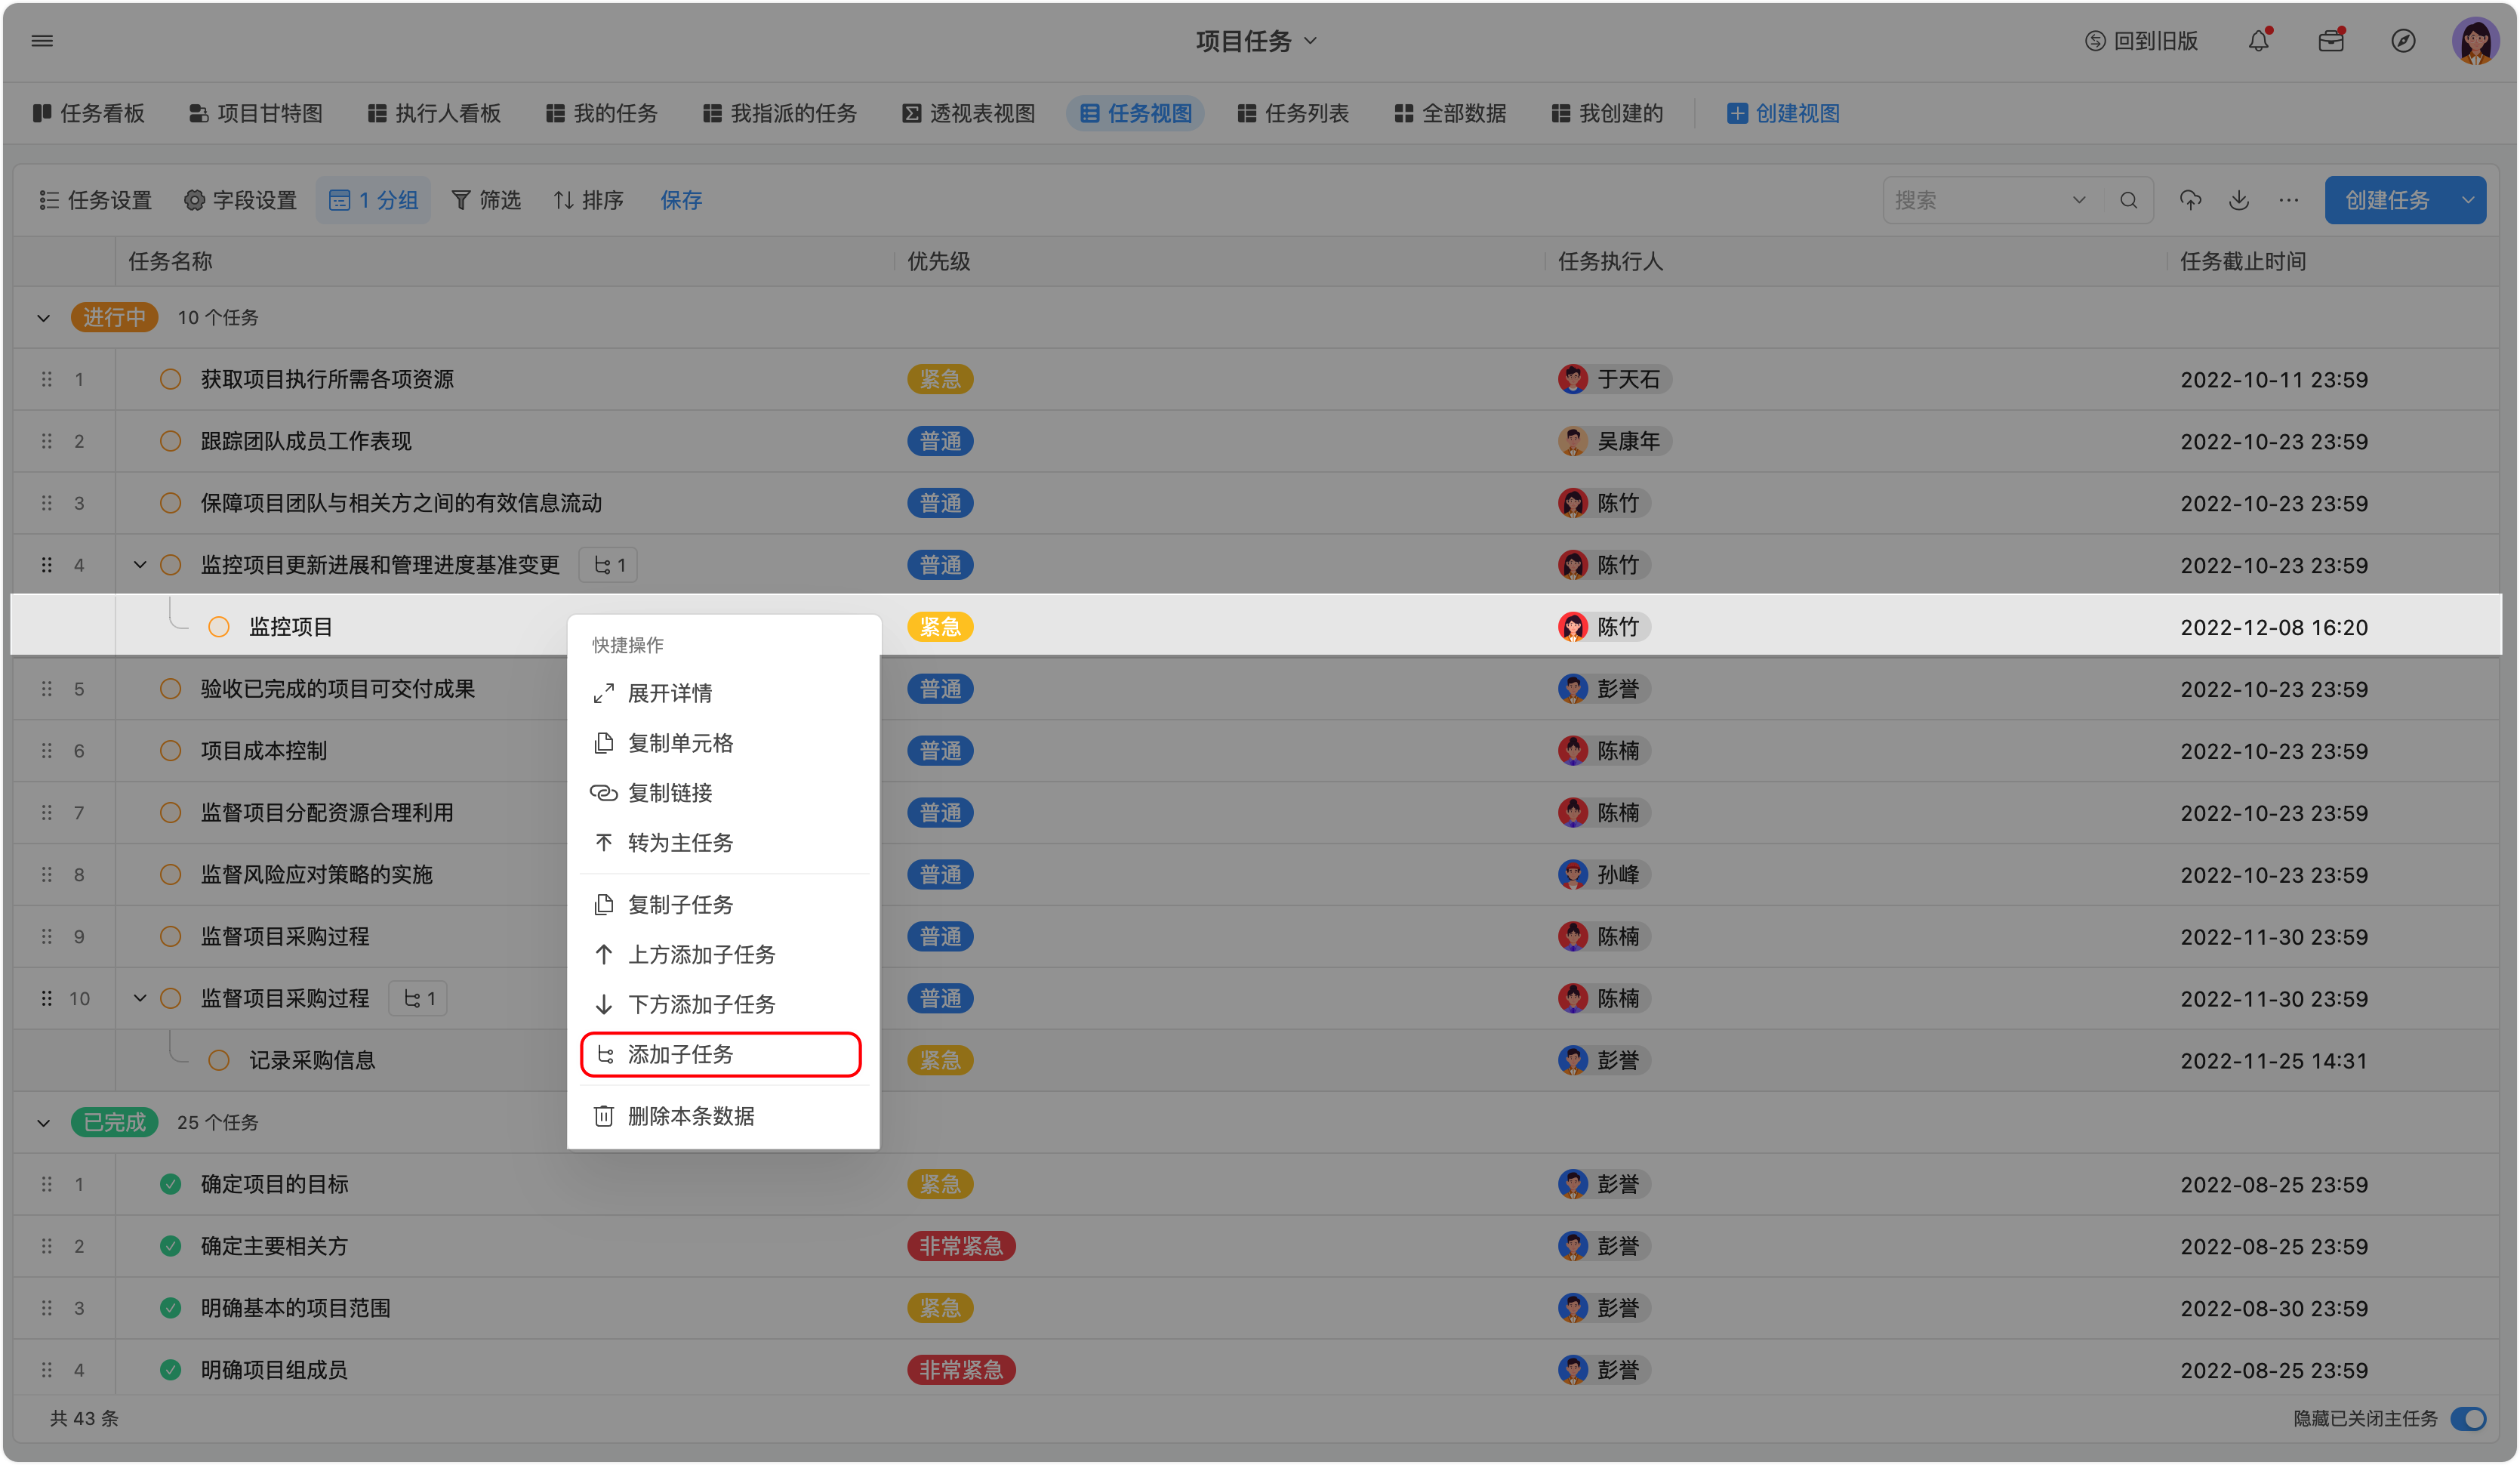2520x1465 pixels.
Task: Open the compass explore icon
Action: [2402, 41]
